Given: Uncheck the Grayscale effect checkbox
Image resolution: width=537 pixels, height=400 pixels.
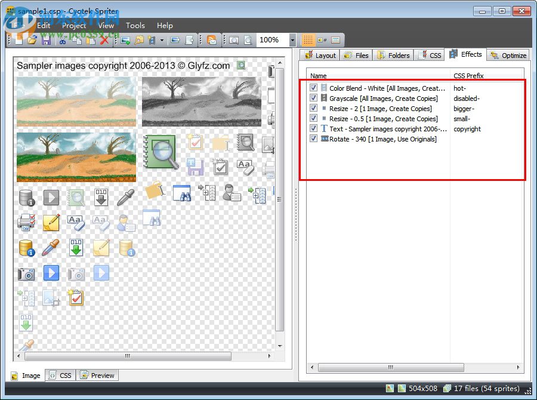Looking at the screenshot, I should [313, 98].
